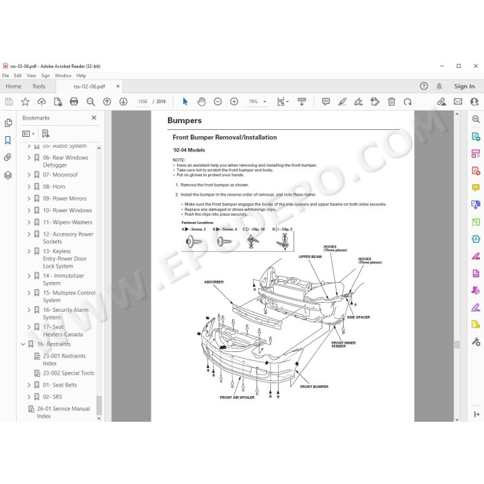Close the Bookmarks panel
This screenshot has width=484, height=484.
tap(94, 118)
